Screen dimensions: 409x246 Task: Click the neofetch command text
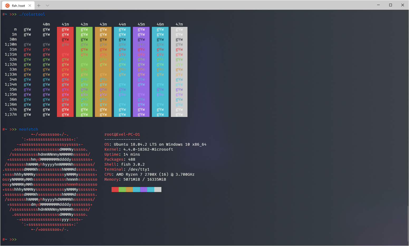28,129
